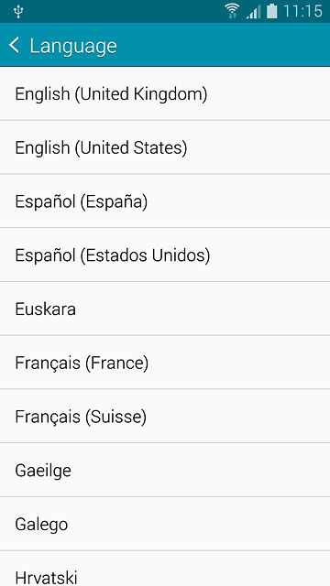
Task: Tap the word Suisse in Français entry
Action: [x=116, y=417]
